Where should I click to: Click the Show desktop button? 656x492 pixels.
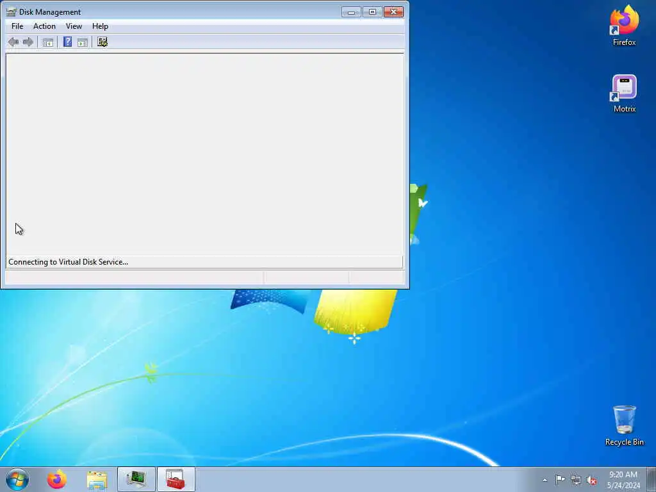pyautogui.click(x=651, y=479)
